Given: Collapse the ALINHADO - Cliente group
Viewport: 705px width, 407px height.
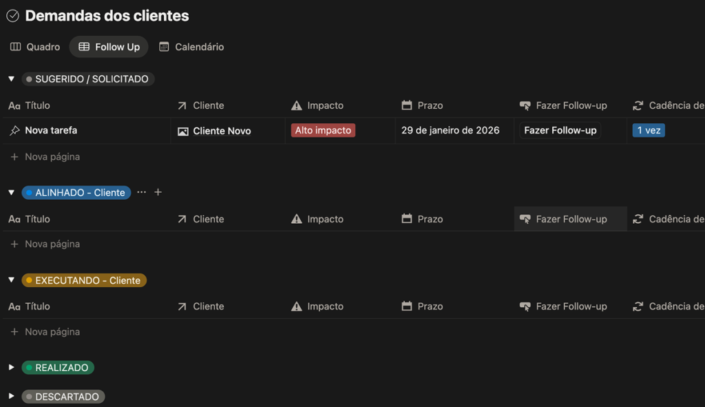Looking at the screenshot, I should 11,193.
